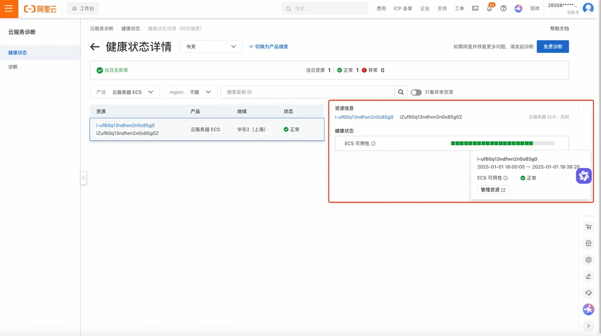Open the 产品 云服务器 ECS dropdown
601x336 pixels.
[x=124, y=92]
